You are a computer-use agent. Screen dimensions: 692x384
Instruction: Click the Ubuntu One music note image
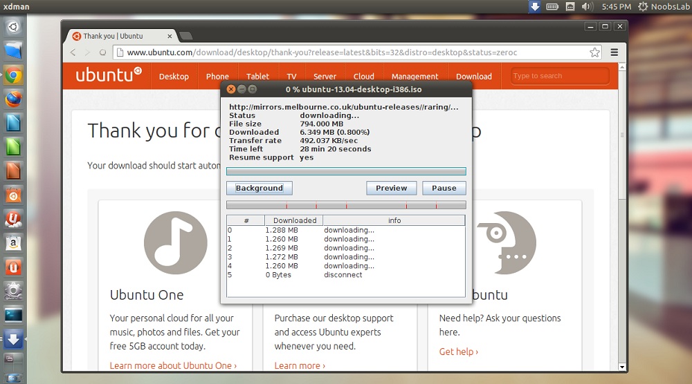coord(175,242)
